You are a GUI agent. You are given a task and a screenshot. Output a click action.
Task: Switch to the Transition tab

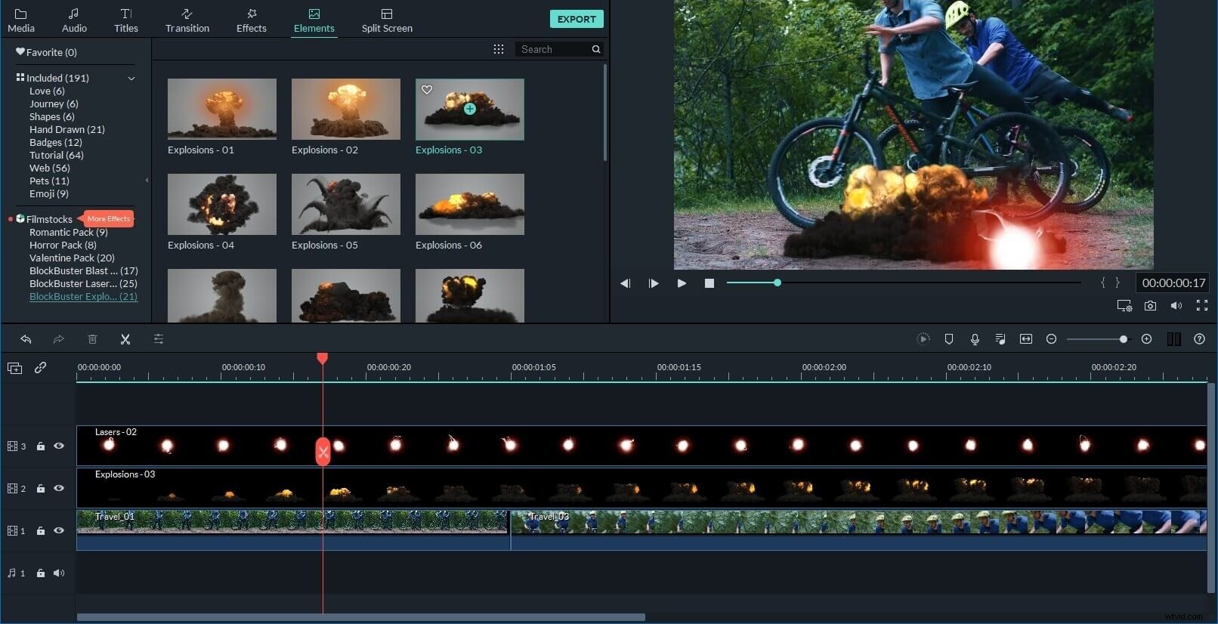pos(187,20)
